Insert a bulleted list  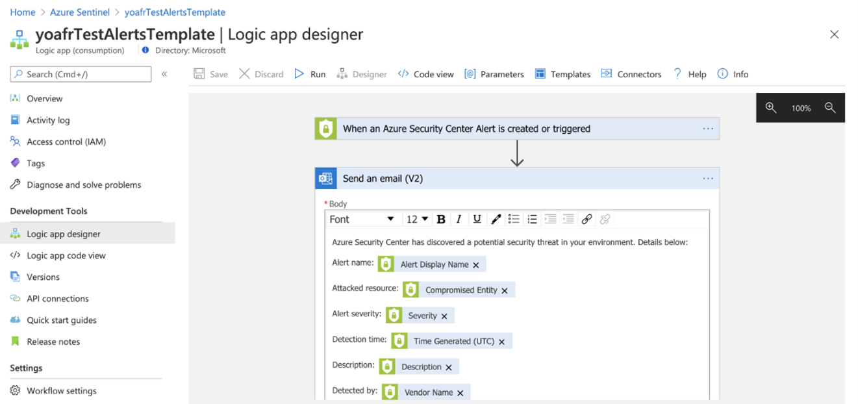[514, 219]
